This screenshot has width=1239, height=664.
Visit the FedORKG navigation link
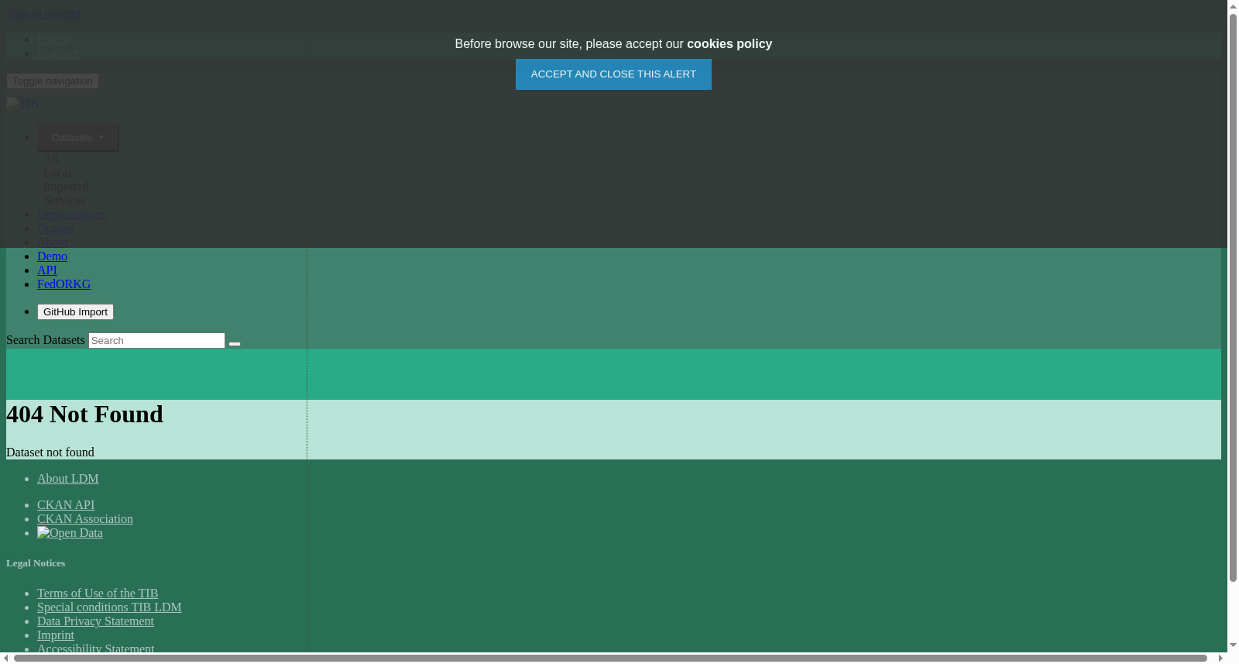(x=63, y=284)
